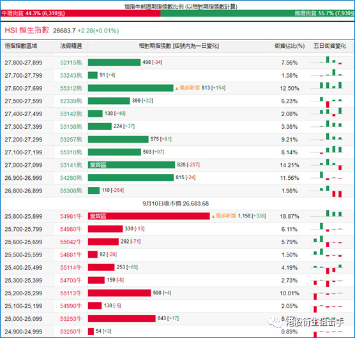
Task: Click the 五日街貨變化 column header
Action: (329, 46)
